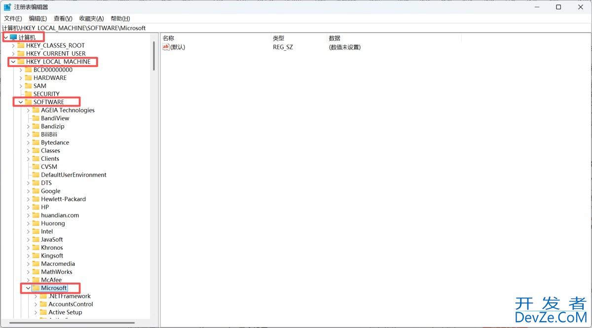Click the McAfee folder icon
Viewport: 592px width, 328px height.
tap(36, 280)
